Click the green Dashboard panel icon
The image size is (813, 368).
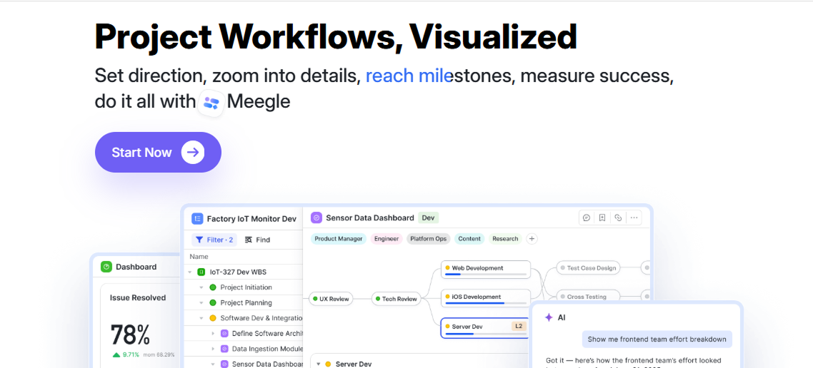[106, 267]
